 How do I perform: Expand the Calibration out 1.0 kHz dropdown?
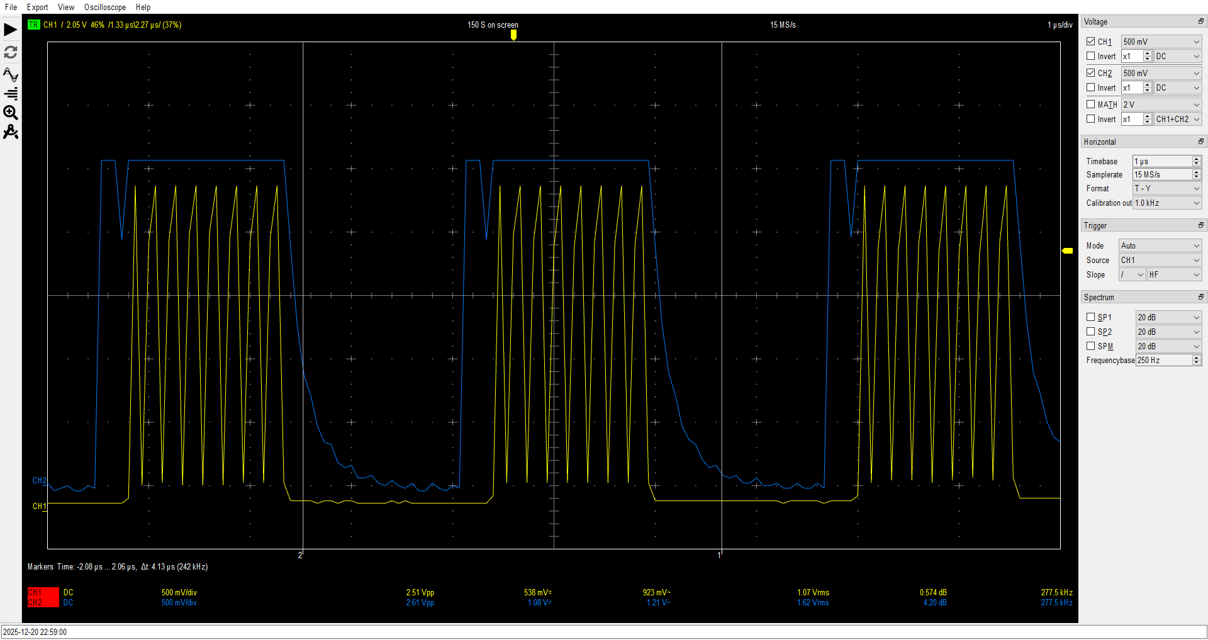click(x=1166, y=203)
